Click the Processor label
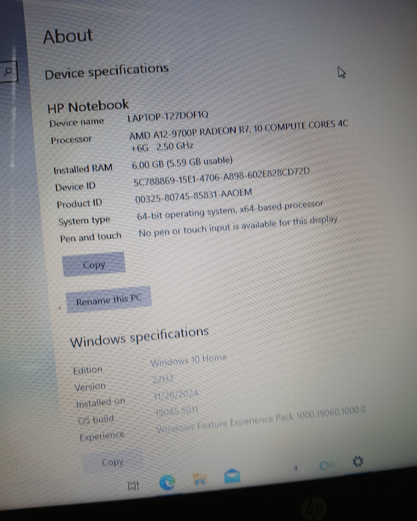417x521 pixels. (x=72, y=140)
